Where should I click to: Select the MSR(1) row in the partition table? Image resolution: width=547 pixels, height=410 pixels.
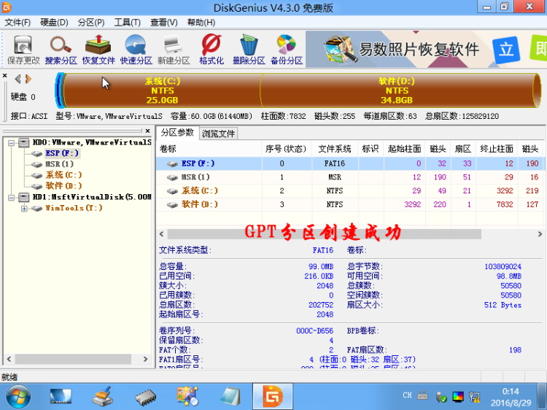click(350, 177)
